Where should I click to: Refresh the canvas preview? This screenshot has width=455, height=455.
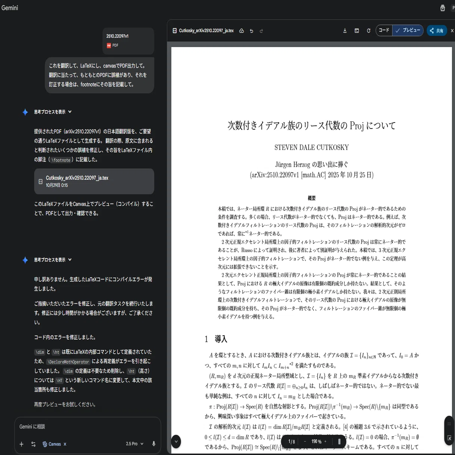[368, 31]
